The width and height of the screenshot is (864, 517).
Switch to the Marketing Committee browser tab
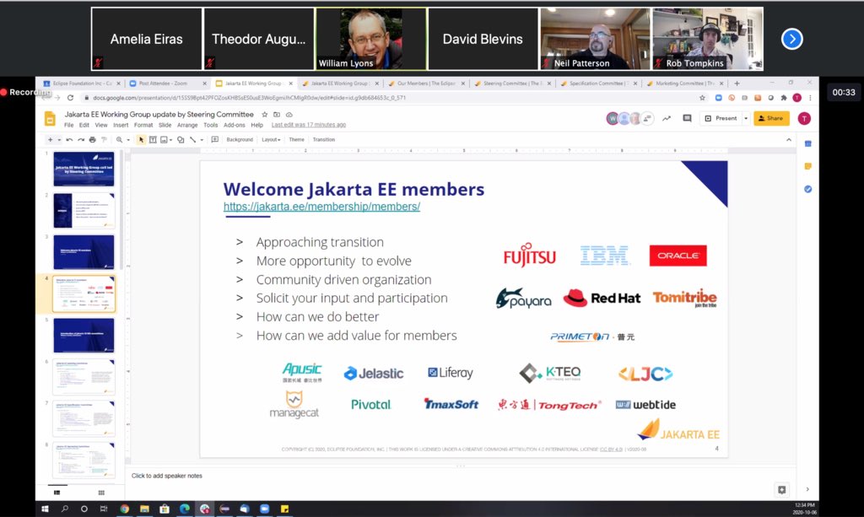(x=685, y=83)
